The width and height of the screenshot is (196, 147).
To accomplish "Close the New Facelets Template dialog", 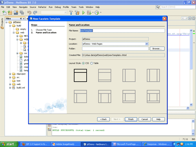I will [164, 19].
